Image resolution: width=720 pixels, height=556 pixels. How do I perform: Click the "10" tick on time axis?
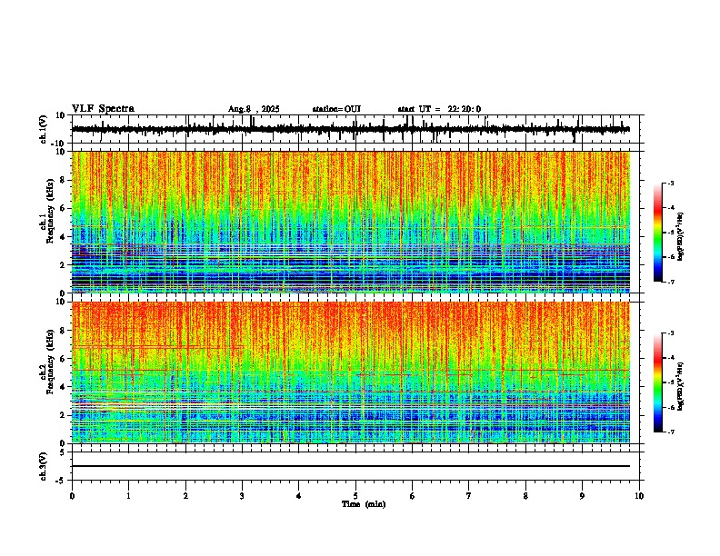639,496
